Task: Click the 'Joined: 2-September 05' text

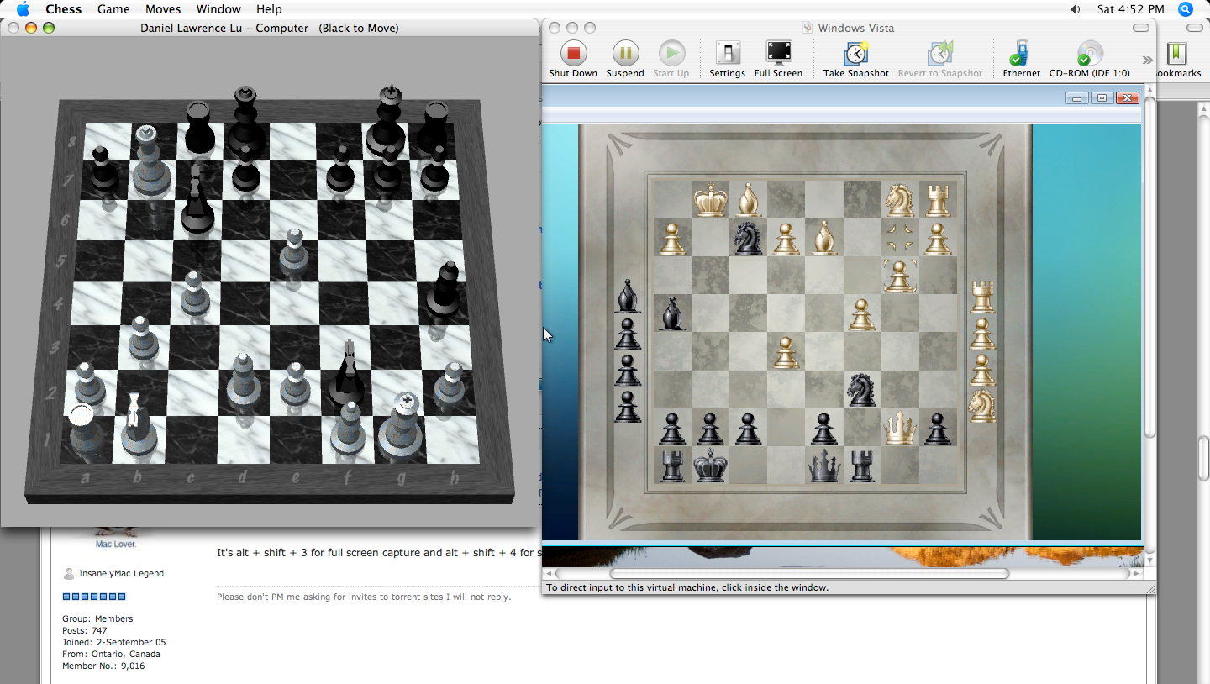Action: point(114,643)
